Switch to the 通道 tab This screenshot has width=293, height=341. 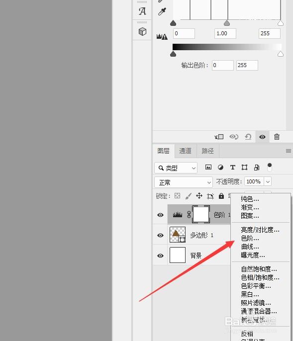(185, 151)
